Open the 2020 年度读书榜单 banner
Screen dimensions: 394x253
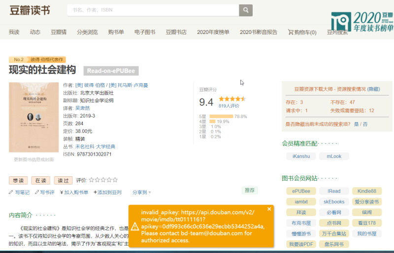tap(362, 22)
